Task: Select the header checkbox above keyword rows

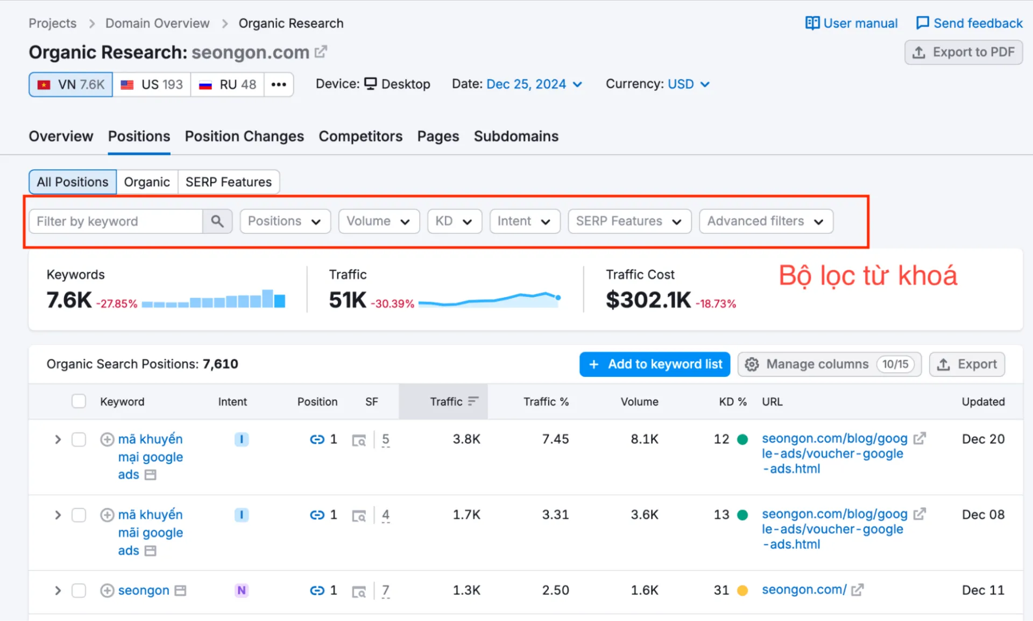Action: point(79,401)
